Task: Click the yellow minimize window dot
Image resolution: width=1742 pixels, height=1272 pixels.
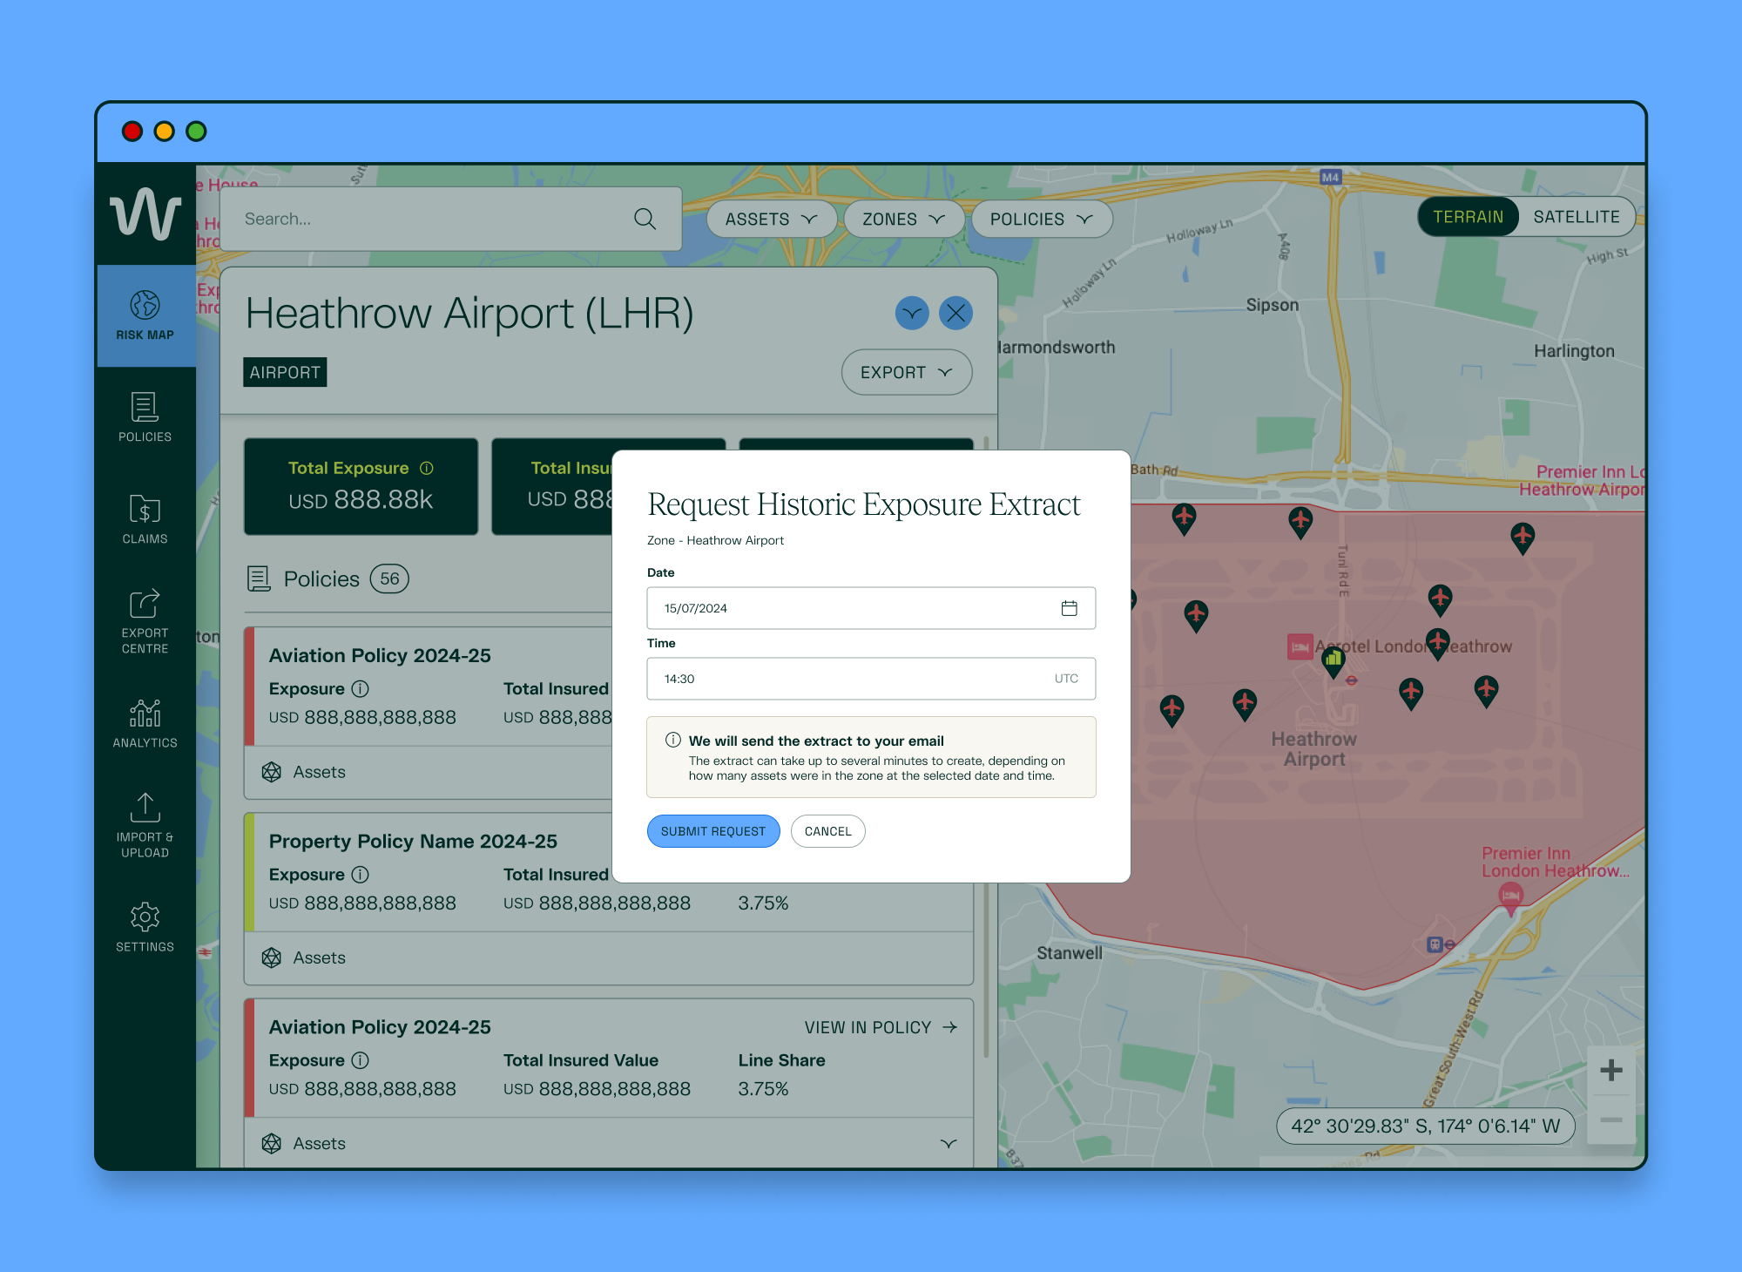Action: [x=165, y=132]
